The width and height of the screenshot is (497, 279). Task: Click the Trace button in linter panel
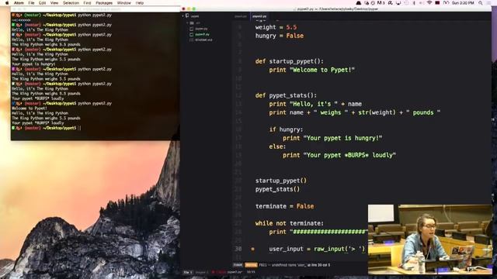(x=238, y=265)
